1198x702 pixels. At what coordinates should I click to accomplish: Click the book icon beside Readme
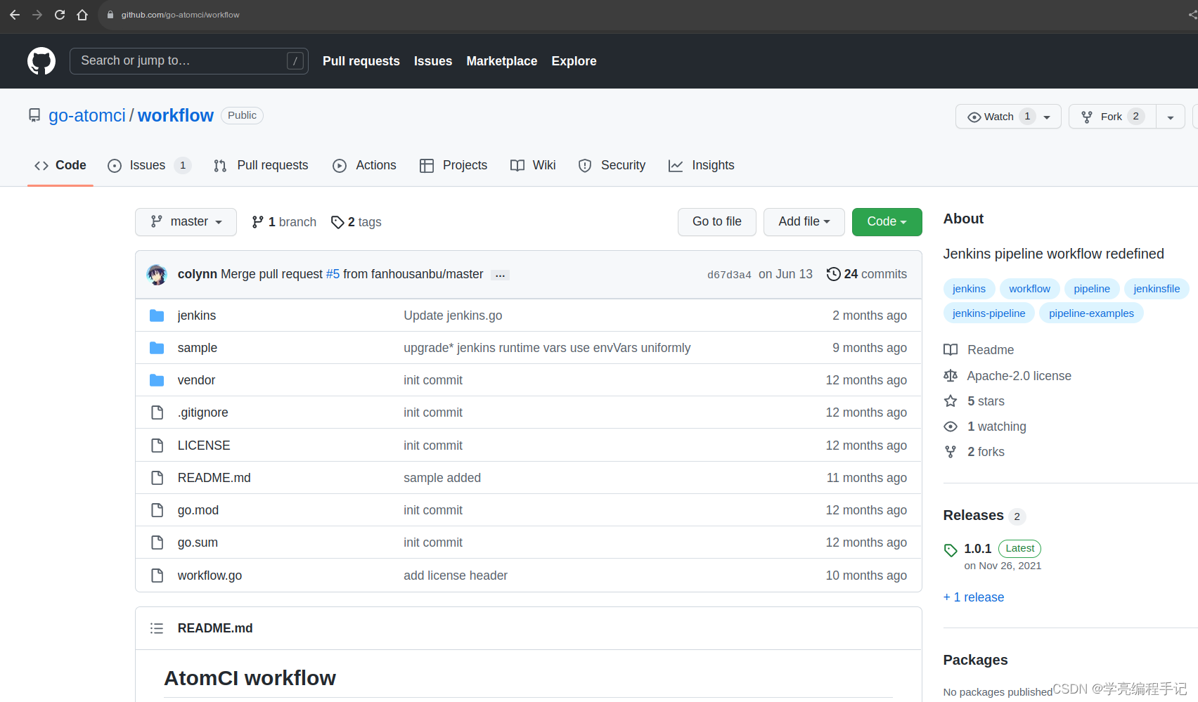click(951, 350)
